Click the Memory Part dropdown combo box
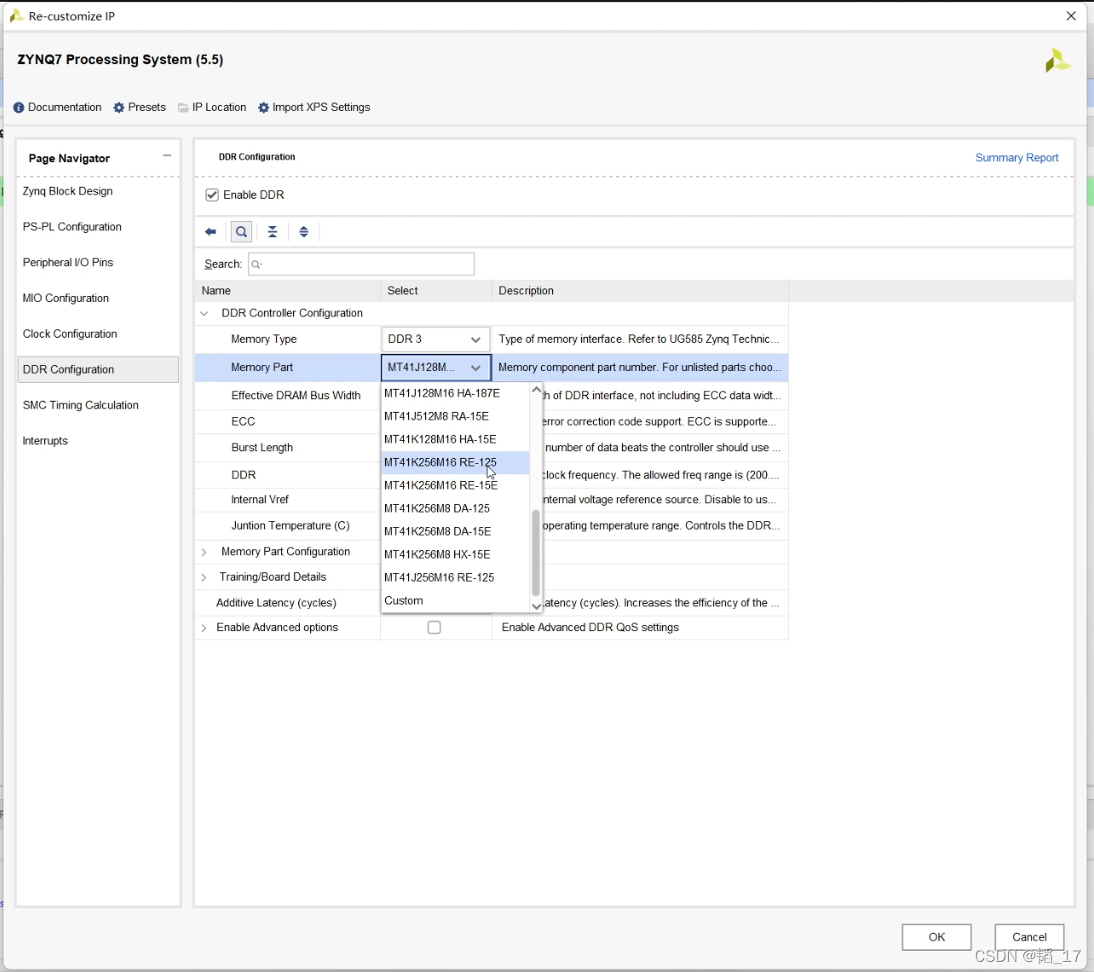1094x972 pixels. pyautogui.click(x=435, y=367)
